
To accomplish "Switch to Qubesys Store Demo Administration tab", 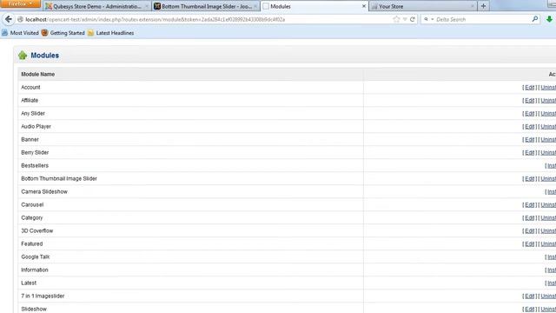I will pyautogui.click(x=96, y=6).
